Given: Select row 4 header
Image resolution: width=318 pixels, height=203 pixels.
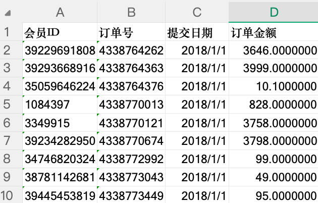Looking at the screenshot, I should [x=11, y=86].
